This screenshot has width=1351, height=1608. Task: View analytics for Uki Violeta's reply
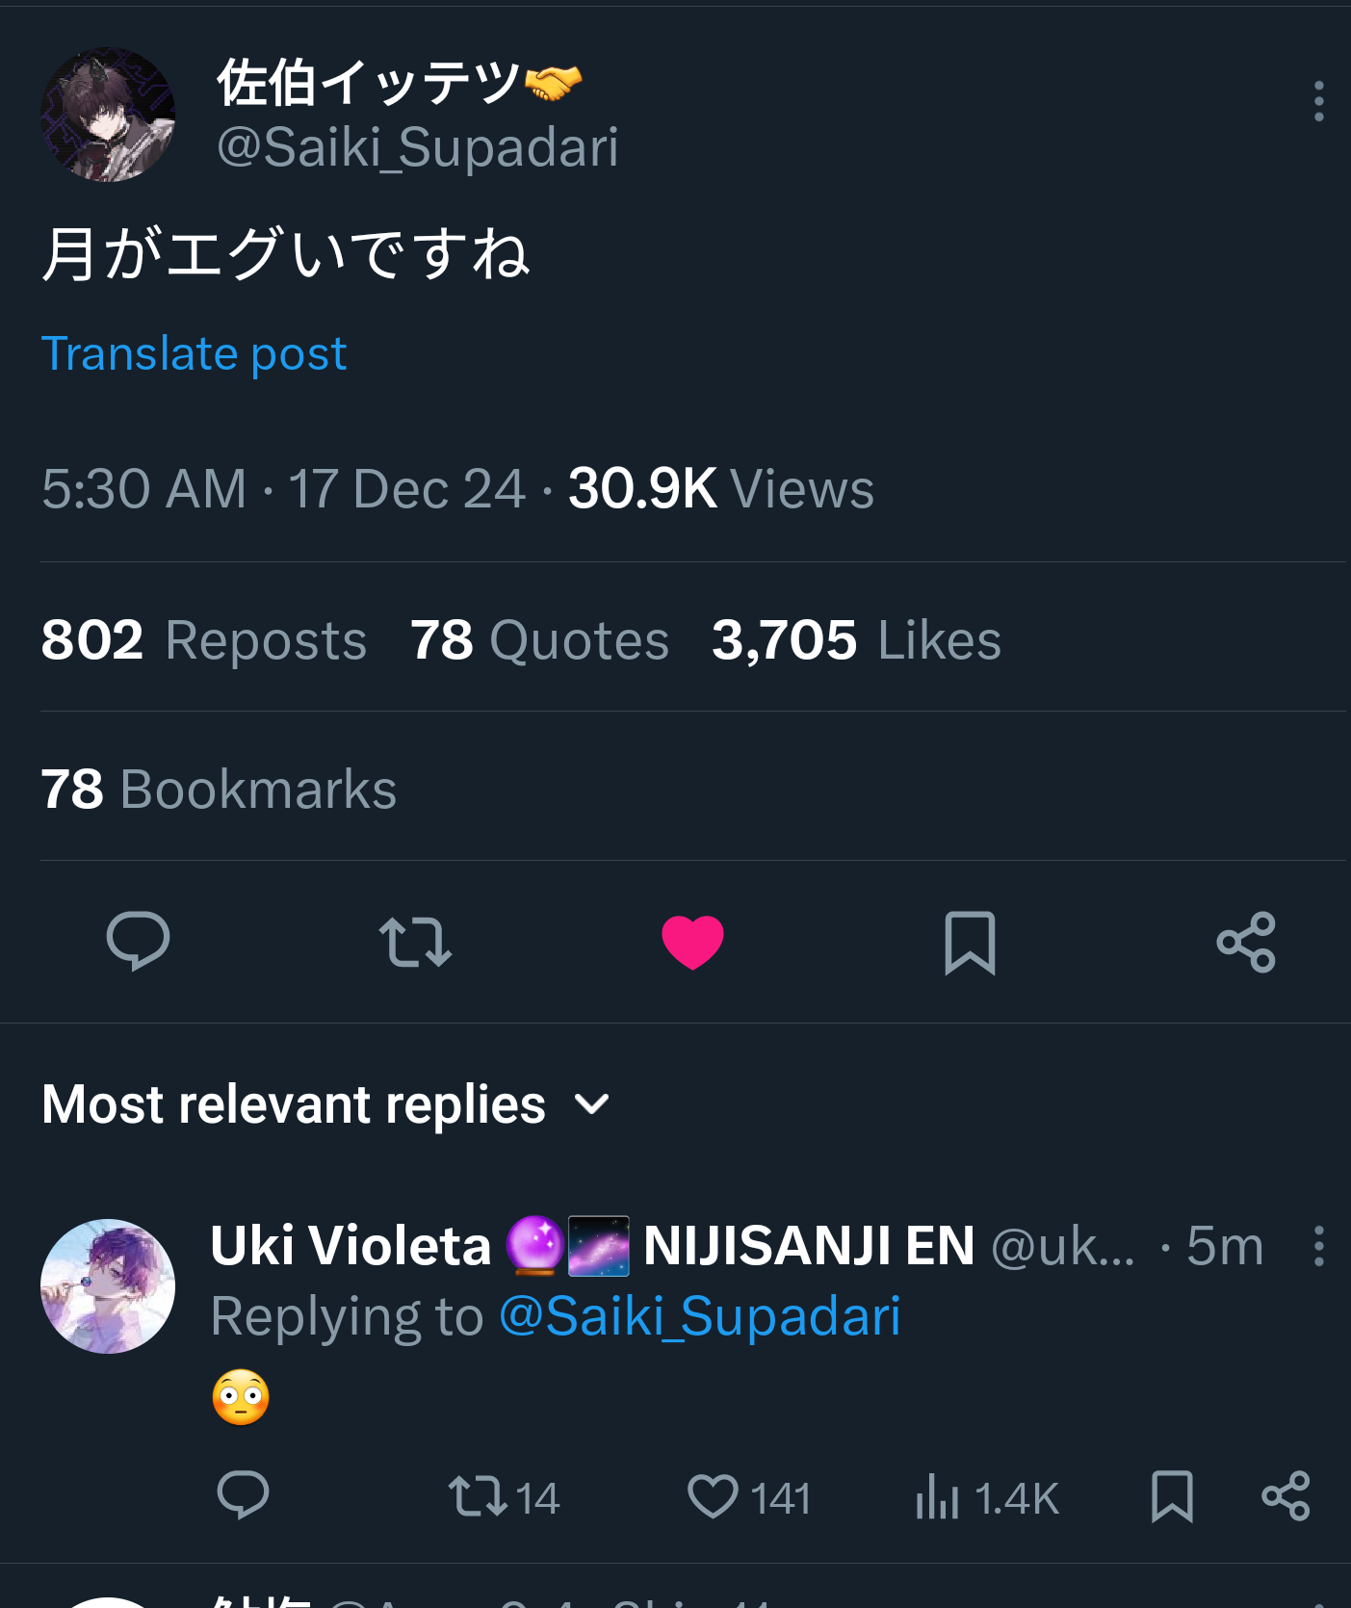pyautogui.click(x=937, y=1495)
